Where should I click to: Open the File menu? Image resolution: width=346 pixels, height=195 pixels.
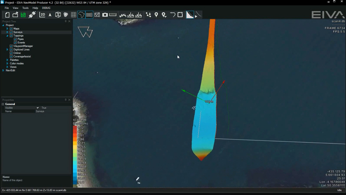pyautogui.click(x=7, y=8)
